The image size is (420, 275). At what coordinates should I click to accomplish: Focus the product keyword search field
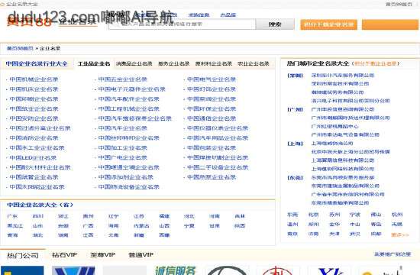click(x=182, y=24)
